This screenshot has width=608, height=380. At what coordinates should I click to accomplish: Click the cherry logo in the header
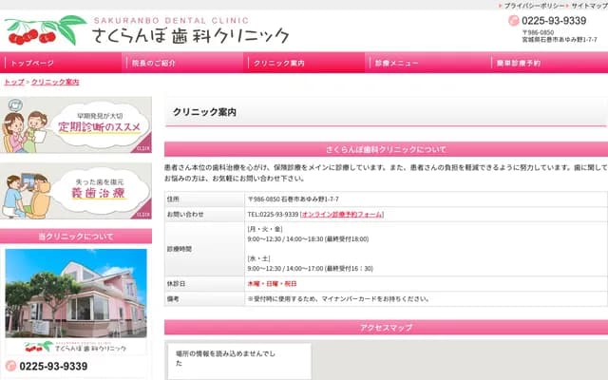coord(45,30)
